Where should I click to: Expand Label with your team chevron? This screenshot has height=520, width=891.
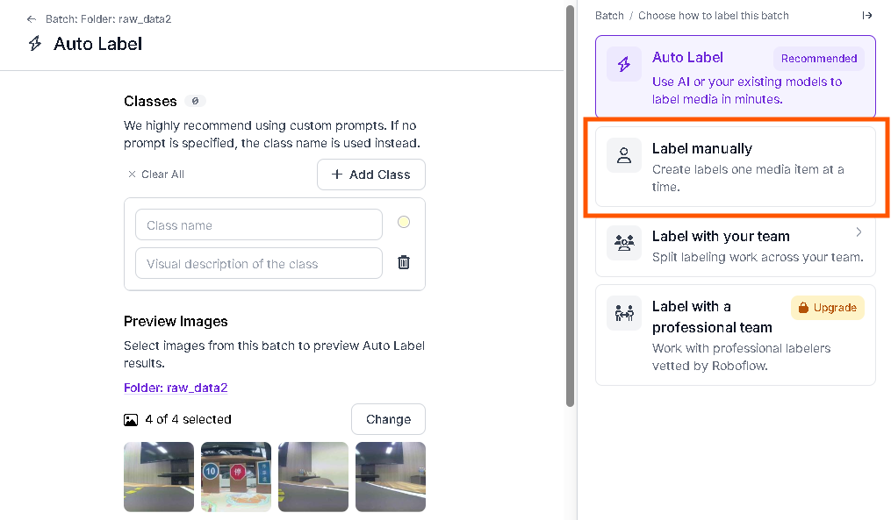point(859,232)
